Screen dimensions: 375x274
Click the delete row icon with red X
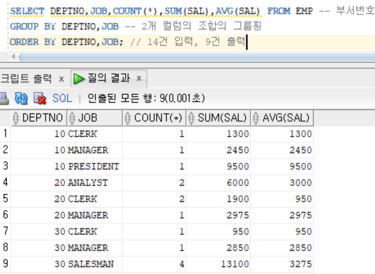pyautogui.click(x=39, y=98)
